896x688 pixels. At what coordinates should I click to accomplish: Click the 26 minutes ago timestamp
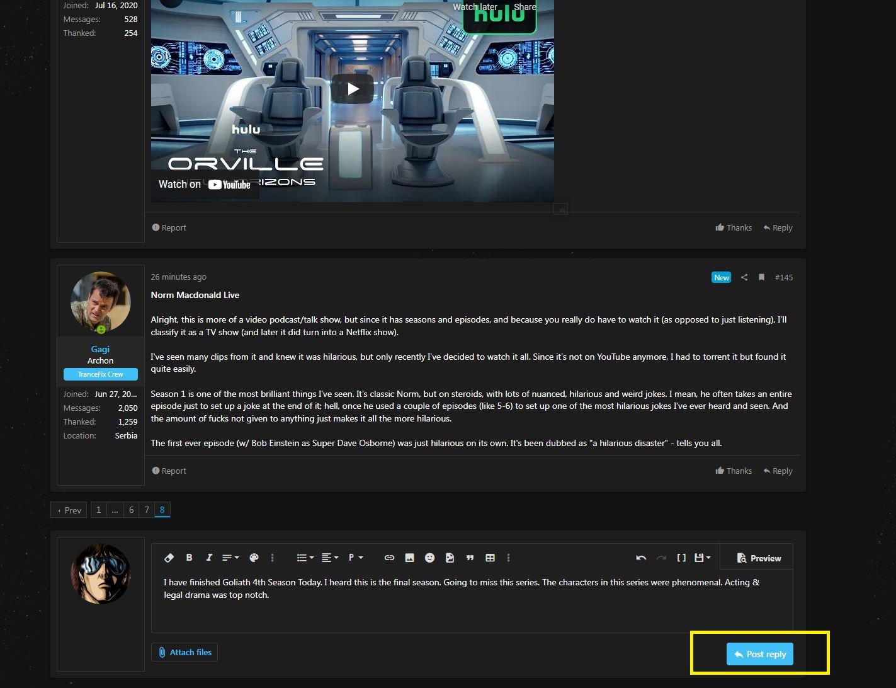pos(178,277)
